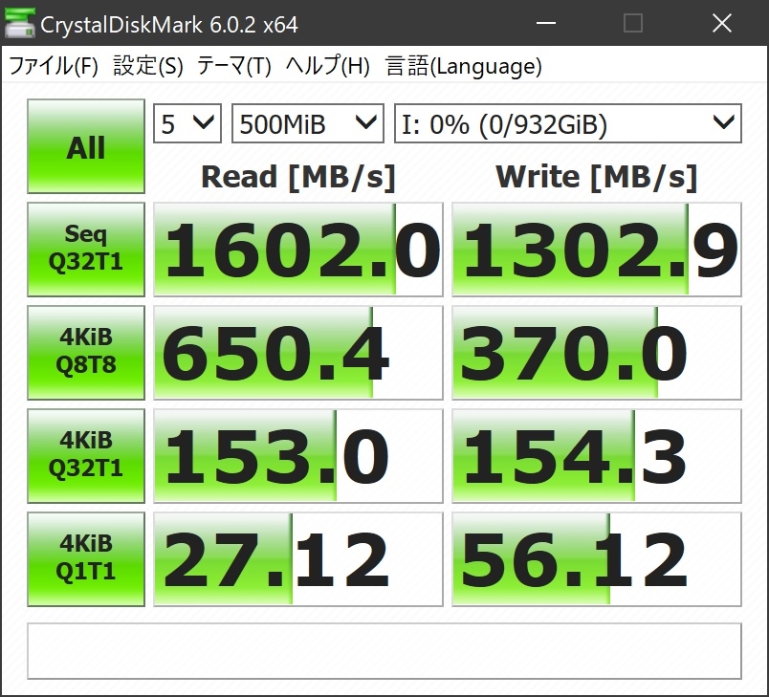Open the ファイル(F) menu
The image size is (769, 697).
coord(54,66)
